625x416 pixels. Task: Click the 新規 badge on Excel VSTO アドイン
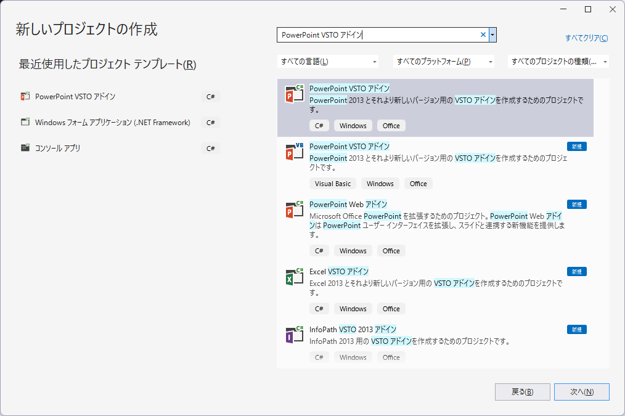tap(577, 272)
